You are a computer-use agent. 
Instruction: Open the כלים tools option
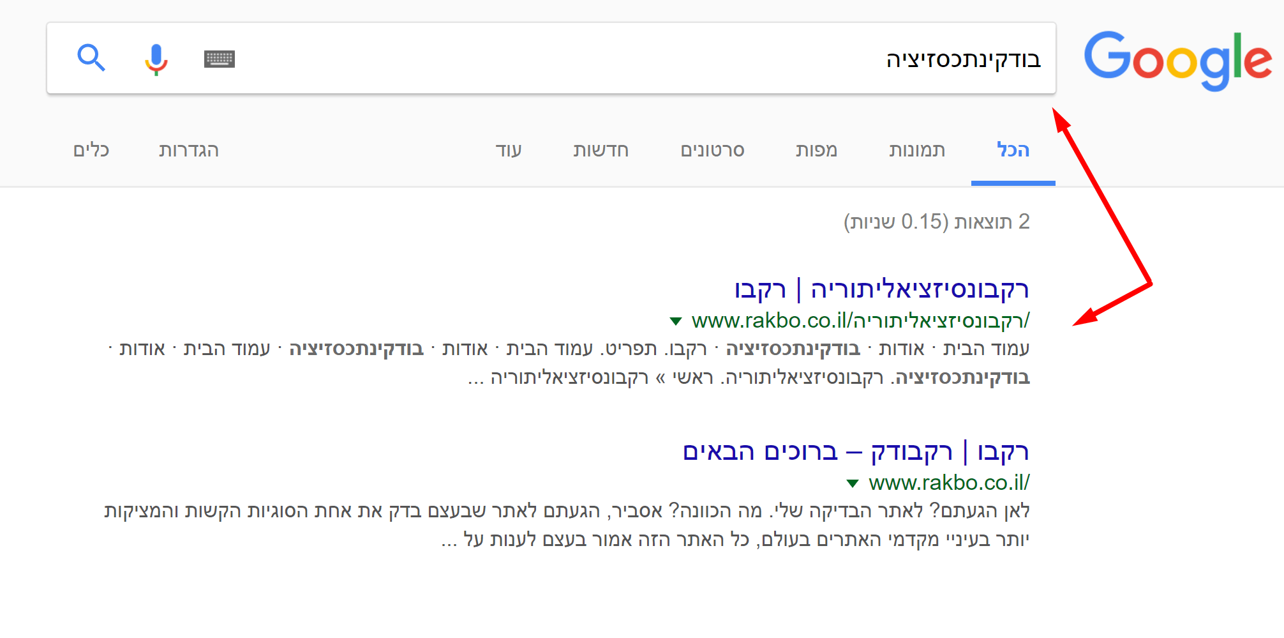click(x=91, y=150)
